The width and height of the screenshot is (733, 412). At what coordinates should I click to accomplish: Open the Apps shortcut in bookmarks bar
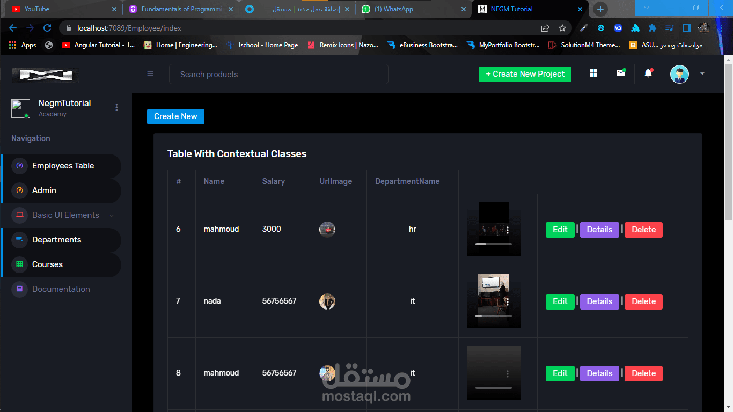(23, 45)
